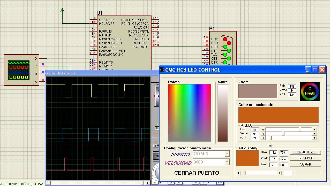331x186 pixels.
Task: Click the CERRAR PUERTO button
Action: click(x=197, y=173)
